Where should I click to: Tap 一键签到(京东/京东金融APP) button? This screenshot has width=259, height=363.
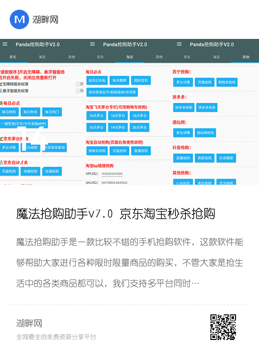pyautogui.click(x=24, y=123)
